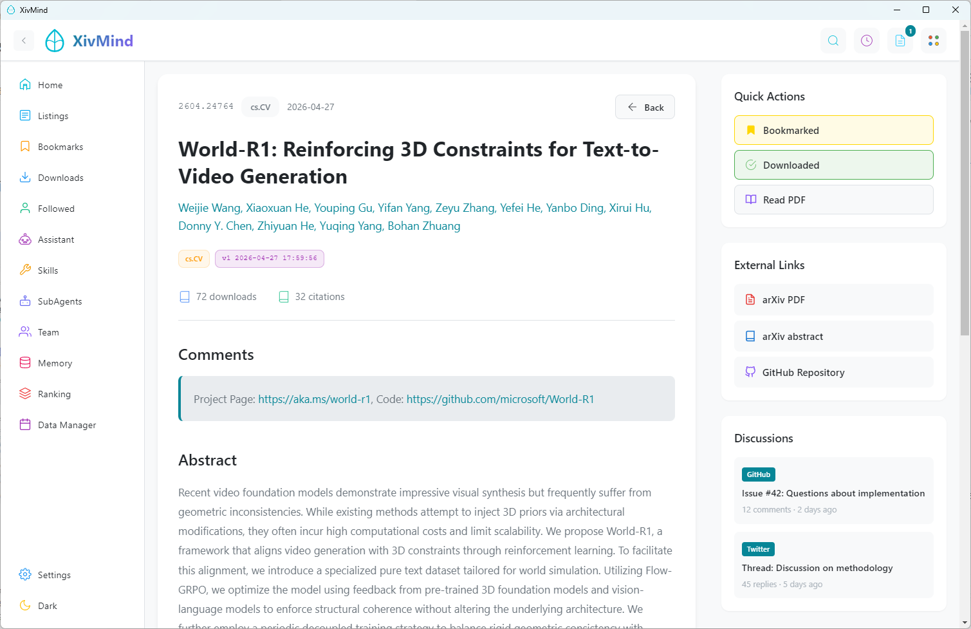Open Twitter thread on methodology discussion
The image size is (971, 629).
tap(834, 565)
